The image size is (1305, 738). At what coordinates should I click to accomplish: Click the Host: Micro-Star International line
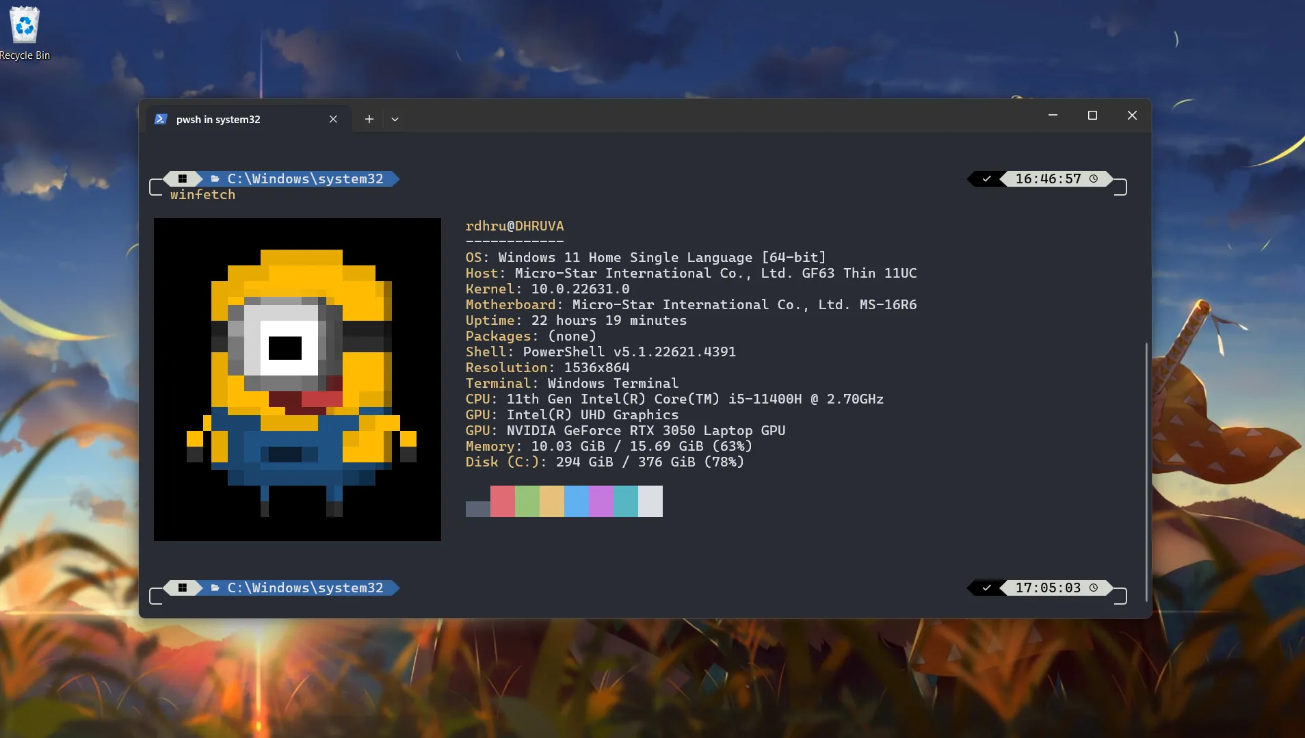coord(691,273)
